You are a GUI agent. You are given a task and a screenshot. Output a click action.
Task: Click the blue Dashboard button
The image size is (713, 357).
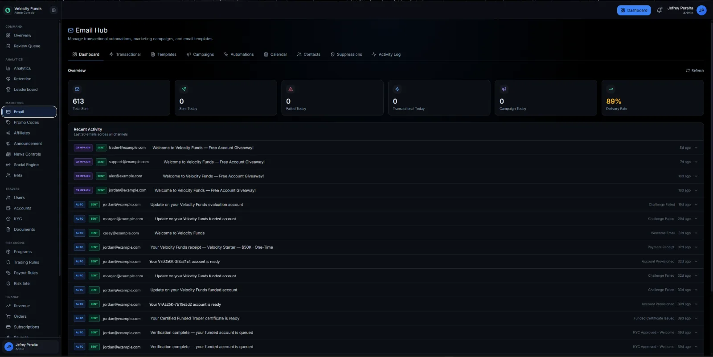tap(634, 10)
